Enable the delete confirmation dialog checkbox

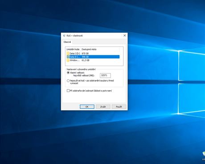click(x=68, y=91)
